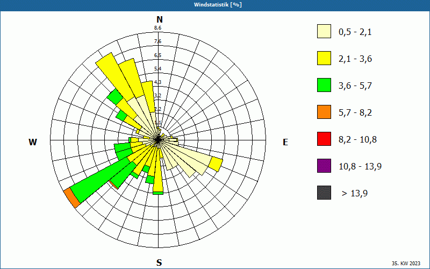Click the legend label '2,1 - 3,6'

pyautogui.click(x=355, y=59)
